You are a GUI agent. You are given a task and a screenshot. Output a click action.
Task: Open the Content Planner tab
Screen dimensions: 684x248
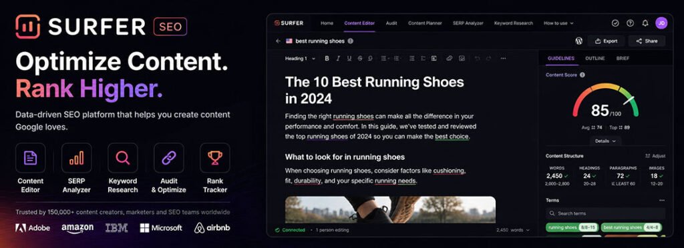click(x=425, y=23)
